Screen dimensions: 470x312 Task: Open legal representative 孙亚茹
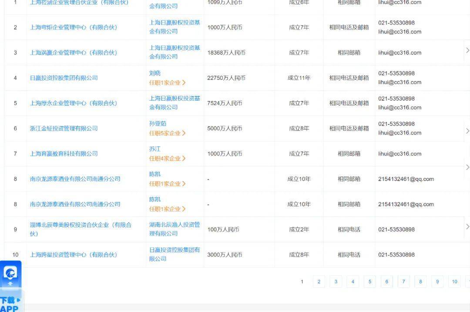pos(158,124)
